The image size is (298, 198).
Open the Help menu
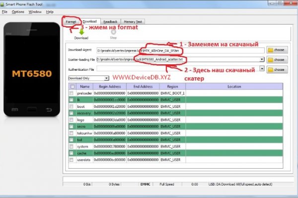click(50, 11)
